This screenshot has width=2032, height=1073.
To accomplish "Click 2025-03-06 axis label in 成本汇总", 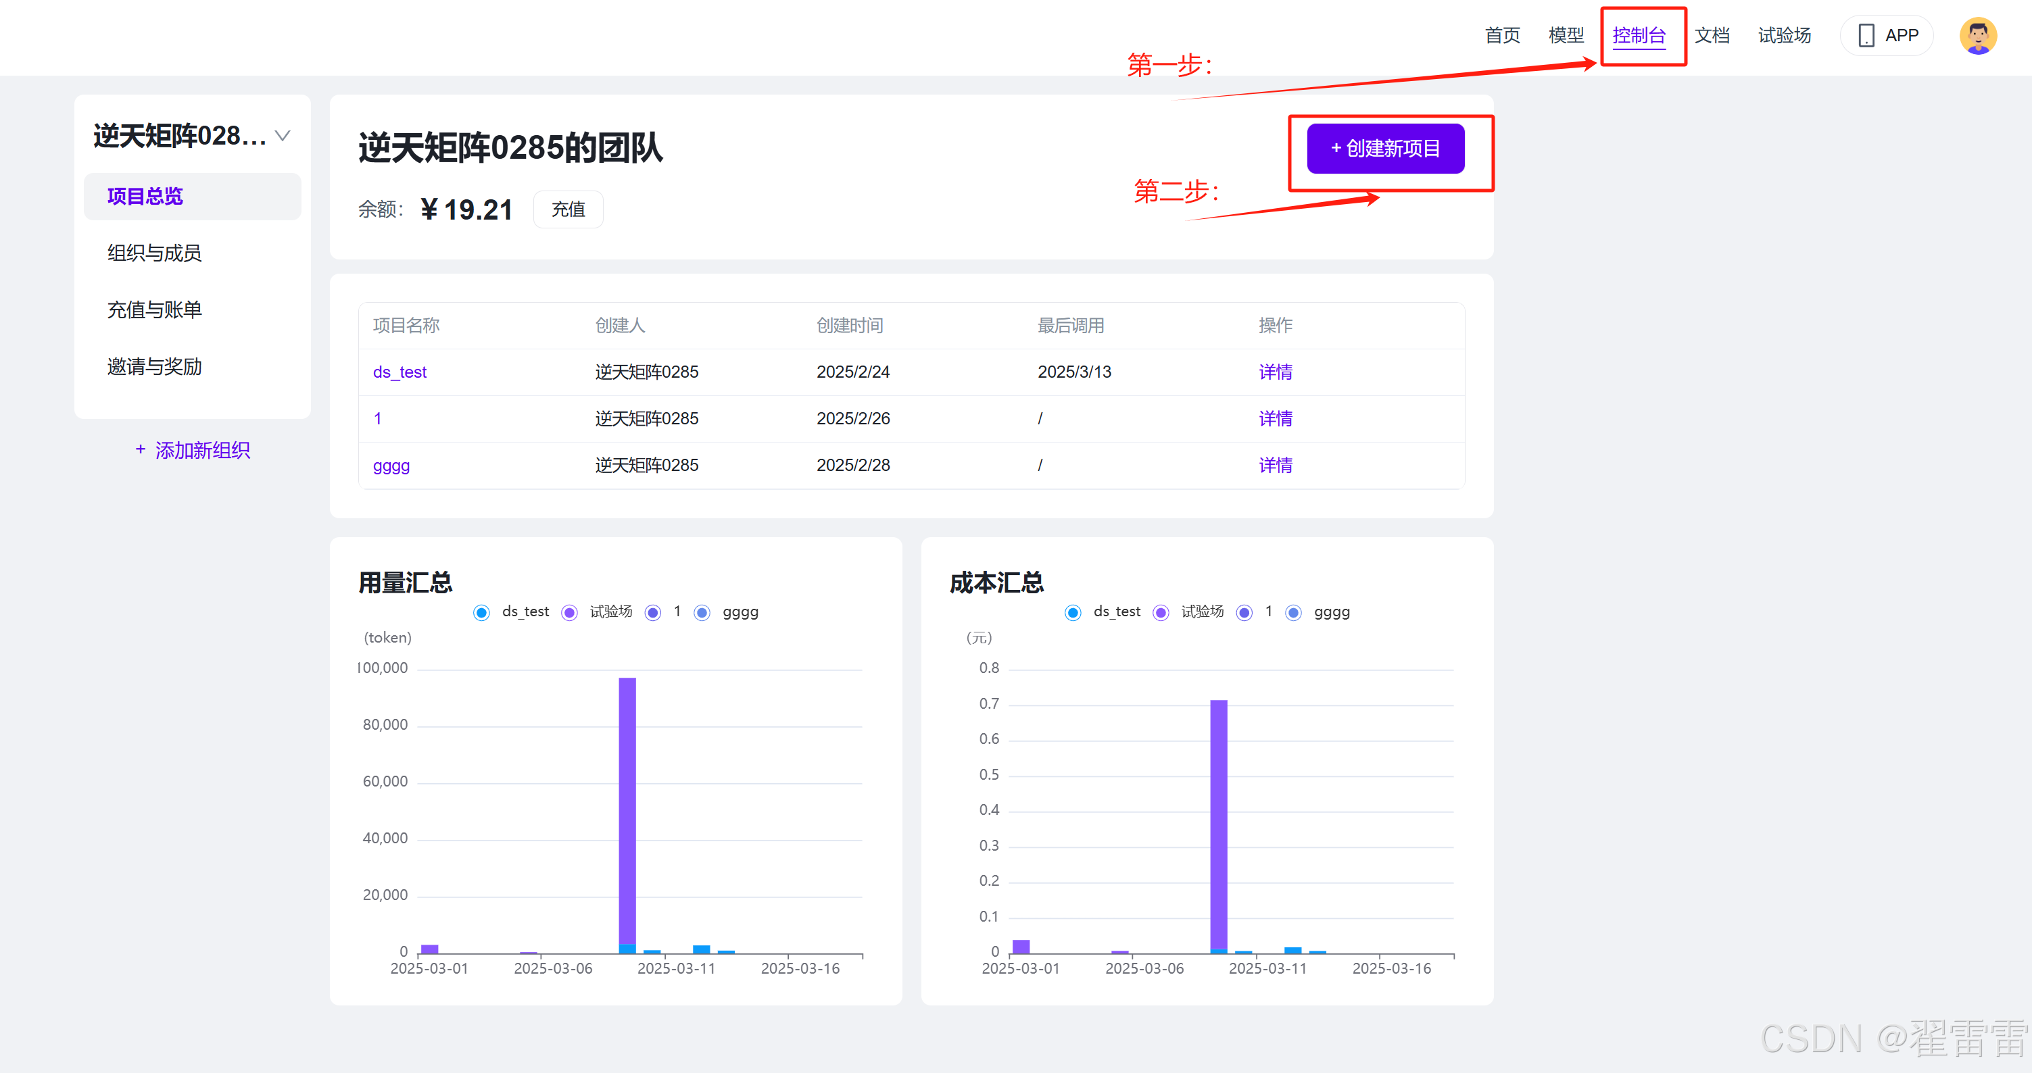I will tap(1144, 968).
